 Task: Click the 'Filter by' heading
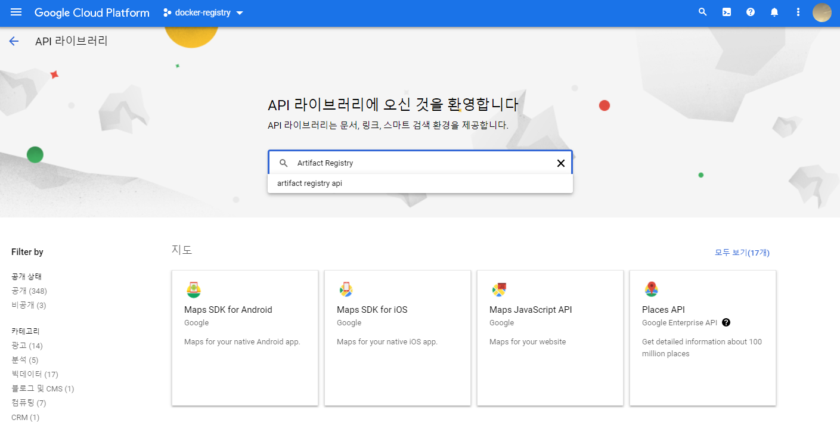[27, 252]
